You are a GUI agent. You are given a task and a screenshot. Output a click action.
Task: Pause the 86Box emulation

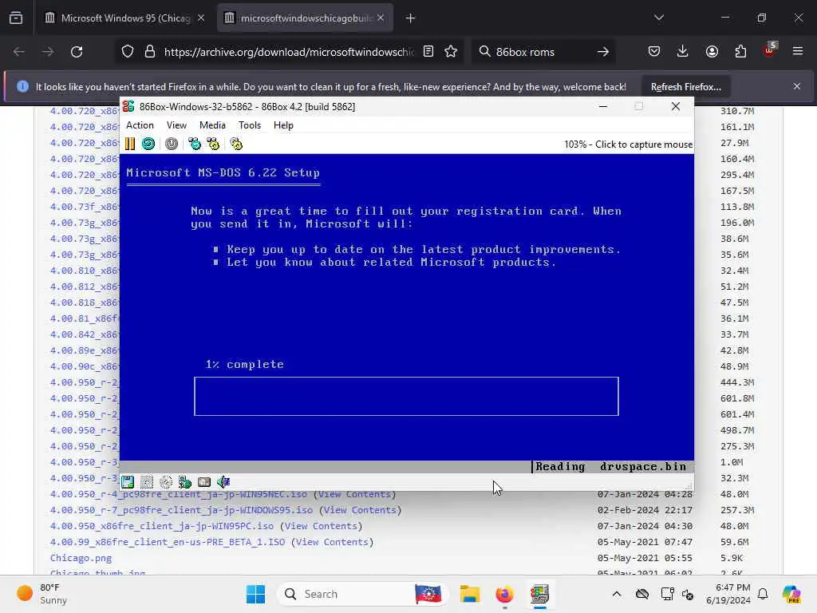pos(130,144)
